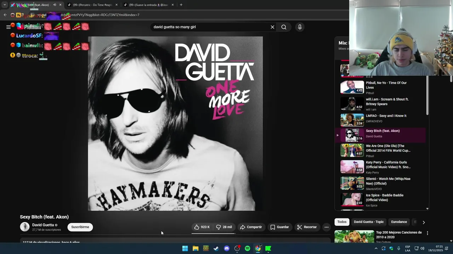Select the Eurodance filter chip

pyautogui.click(x=399, y=222)
